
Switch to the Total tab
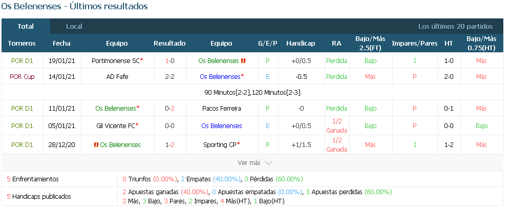[x=26, y=26]
